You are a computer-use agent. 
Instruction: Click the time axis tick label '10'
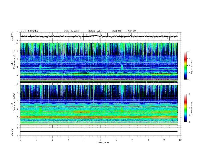pos(180,140)
